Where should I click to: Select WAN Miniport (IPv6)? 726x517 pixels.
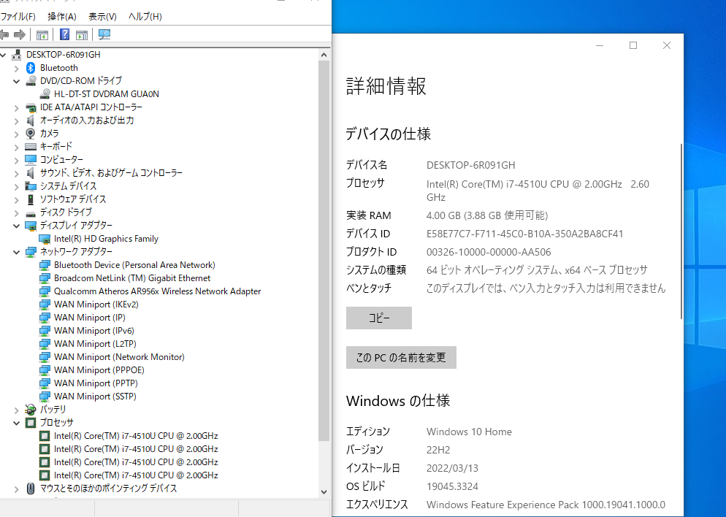coord(94,331)
